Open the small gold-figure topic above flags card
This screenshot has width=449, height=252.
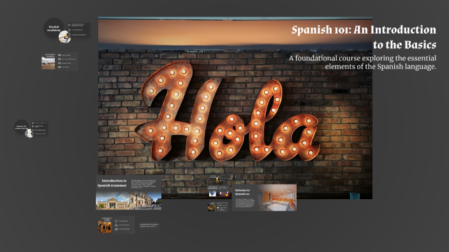pyautogui.click(x=217, y=178)
